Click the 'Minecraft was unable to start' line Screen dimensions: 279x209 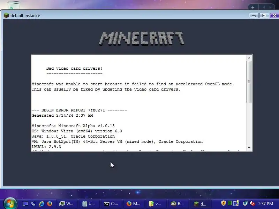(133, 84)
